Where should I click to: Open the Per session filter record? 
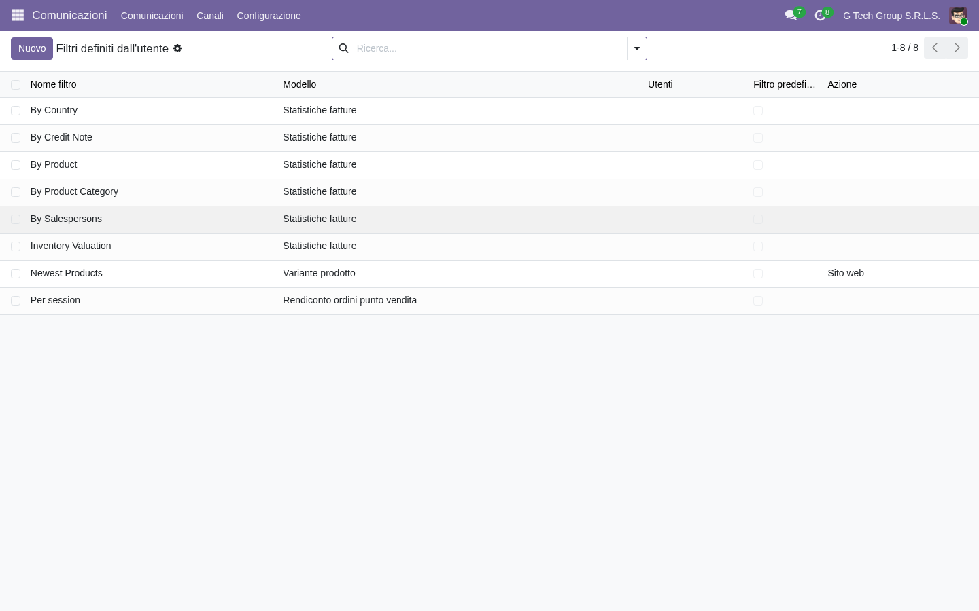(55, 300)
